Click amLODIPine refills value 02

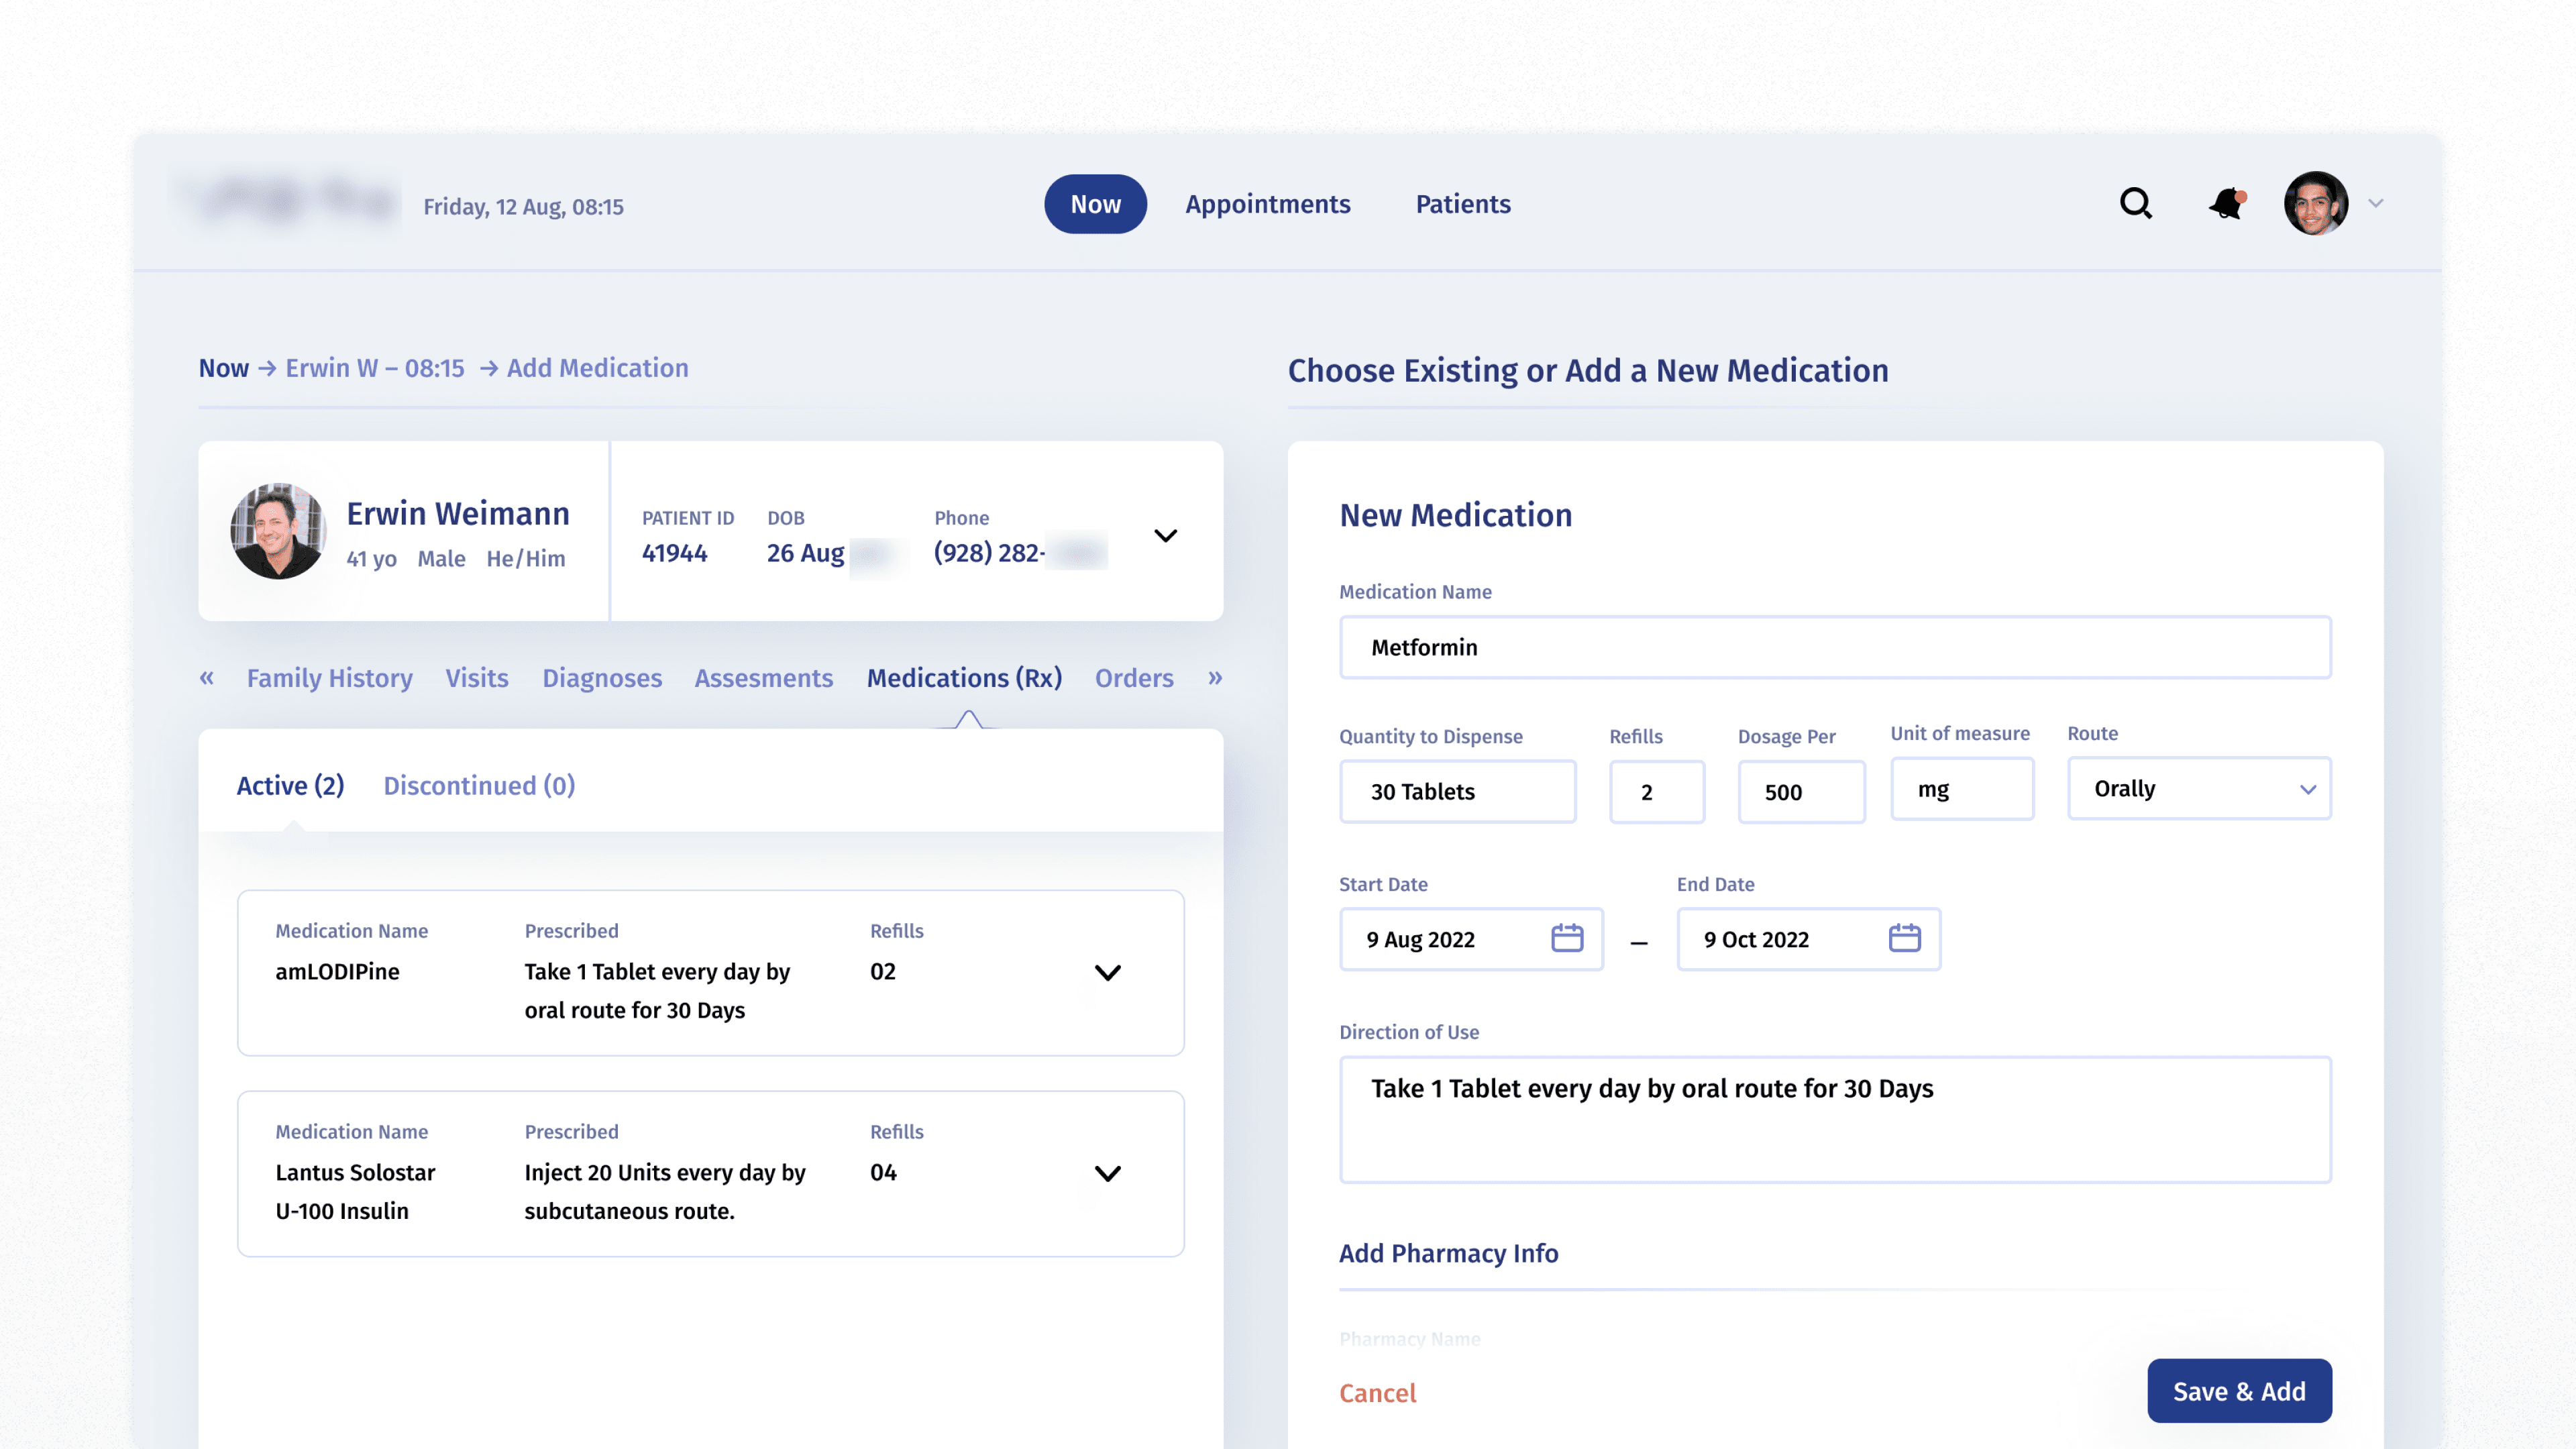pyautogui.click(x=883, y=972)
